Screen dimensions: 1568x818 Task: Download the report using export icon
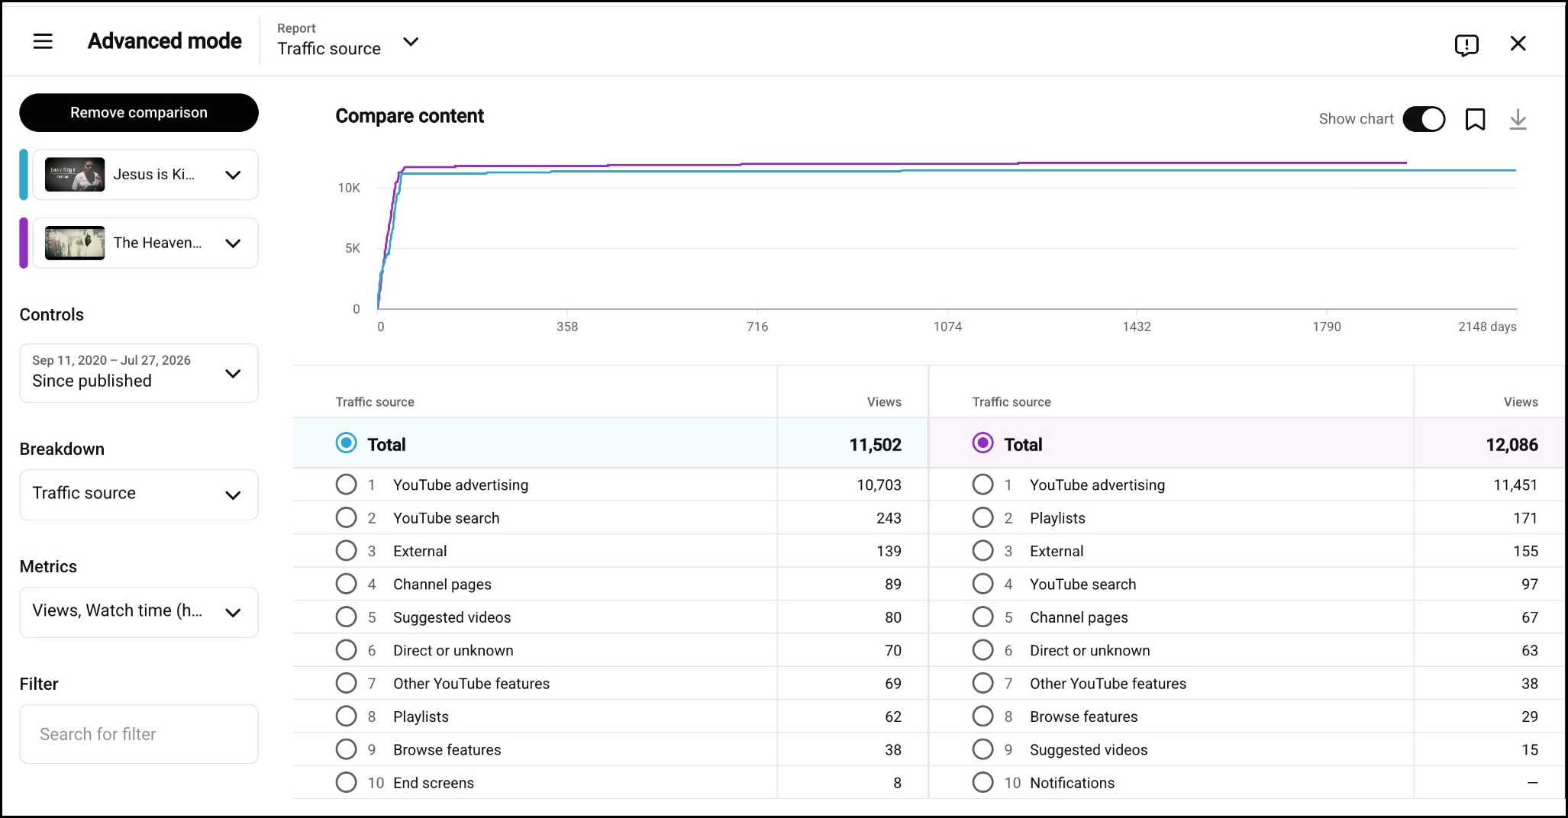coord(1518,119)
